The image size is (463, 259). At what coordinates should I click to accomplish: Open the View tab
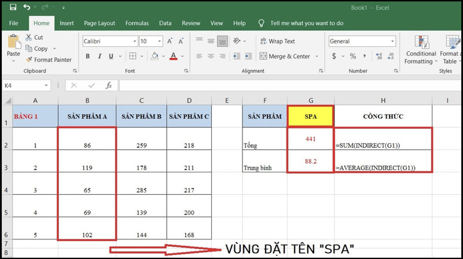(x=216, y=23)
